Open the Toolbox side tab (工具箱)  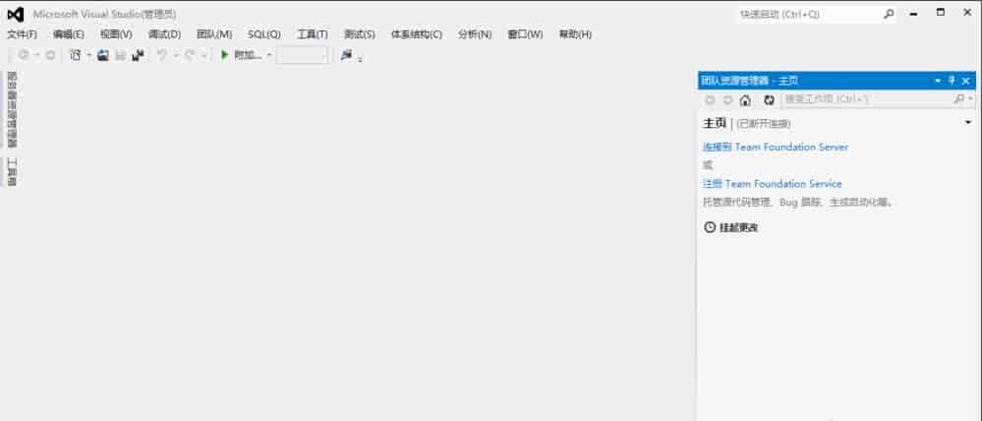[12, 171]
